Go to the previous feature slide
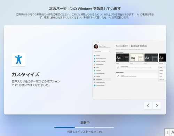The image size is (174, 136). pos(148,106)
